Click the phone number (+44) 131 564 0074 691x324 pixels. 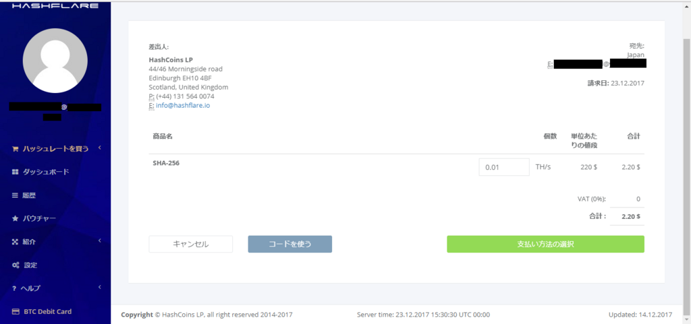(x=186, y=96)
